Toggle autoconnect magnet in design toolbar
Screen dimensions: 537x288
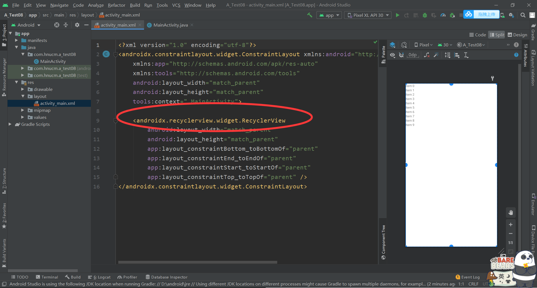[x=401, y=55]
